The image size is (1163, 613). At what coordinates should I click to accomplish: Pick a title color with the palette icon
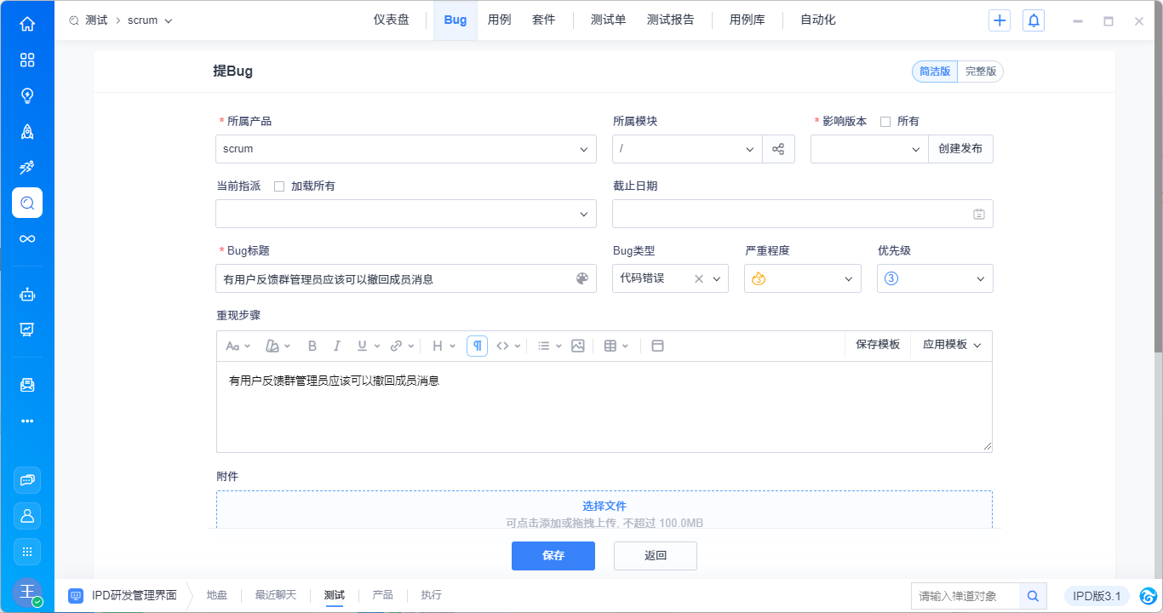(582, 278)
